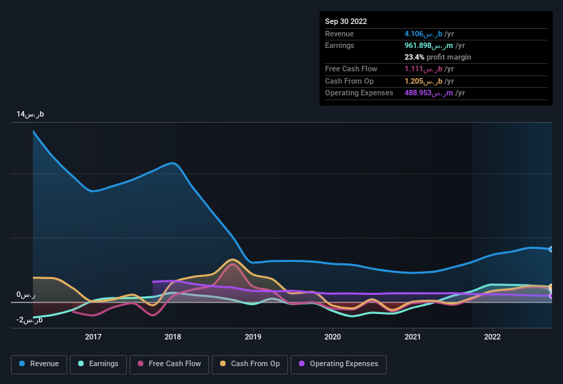Click the pink Free Cash Flow dot
The image size is (563, 384).
coord(141,364)
